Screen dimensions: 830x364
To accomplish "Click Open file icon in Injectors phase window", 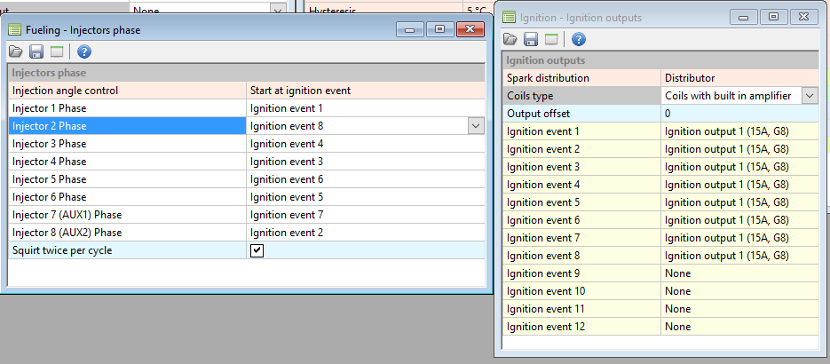I will (x=15, y=51).
